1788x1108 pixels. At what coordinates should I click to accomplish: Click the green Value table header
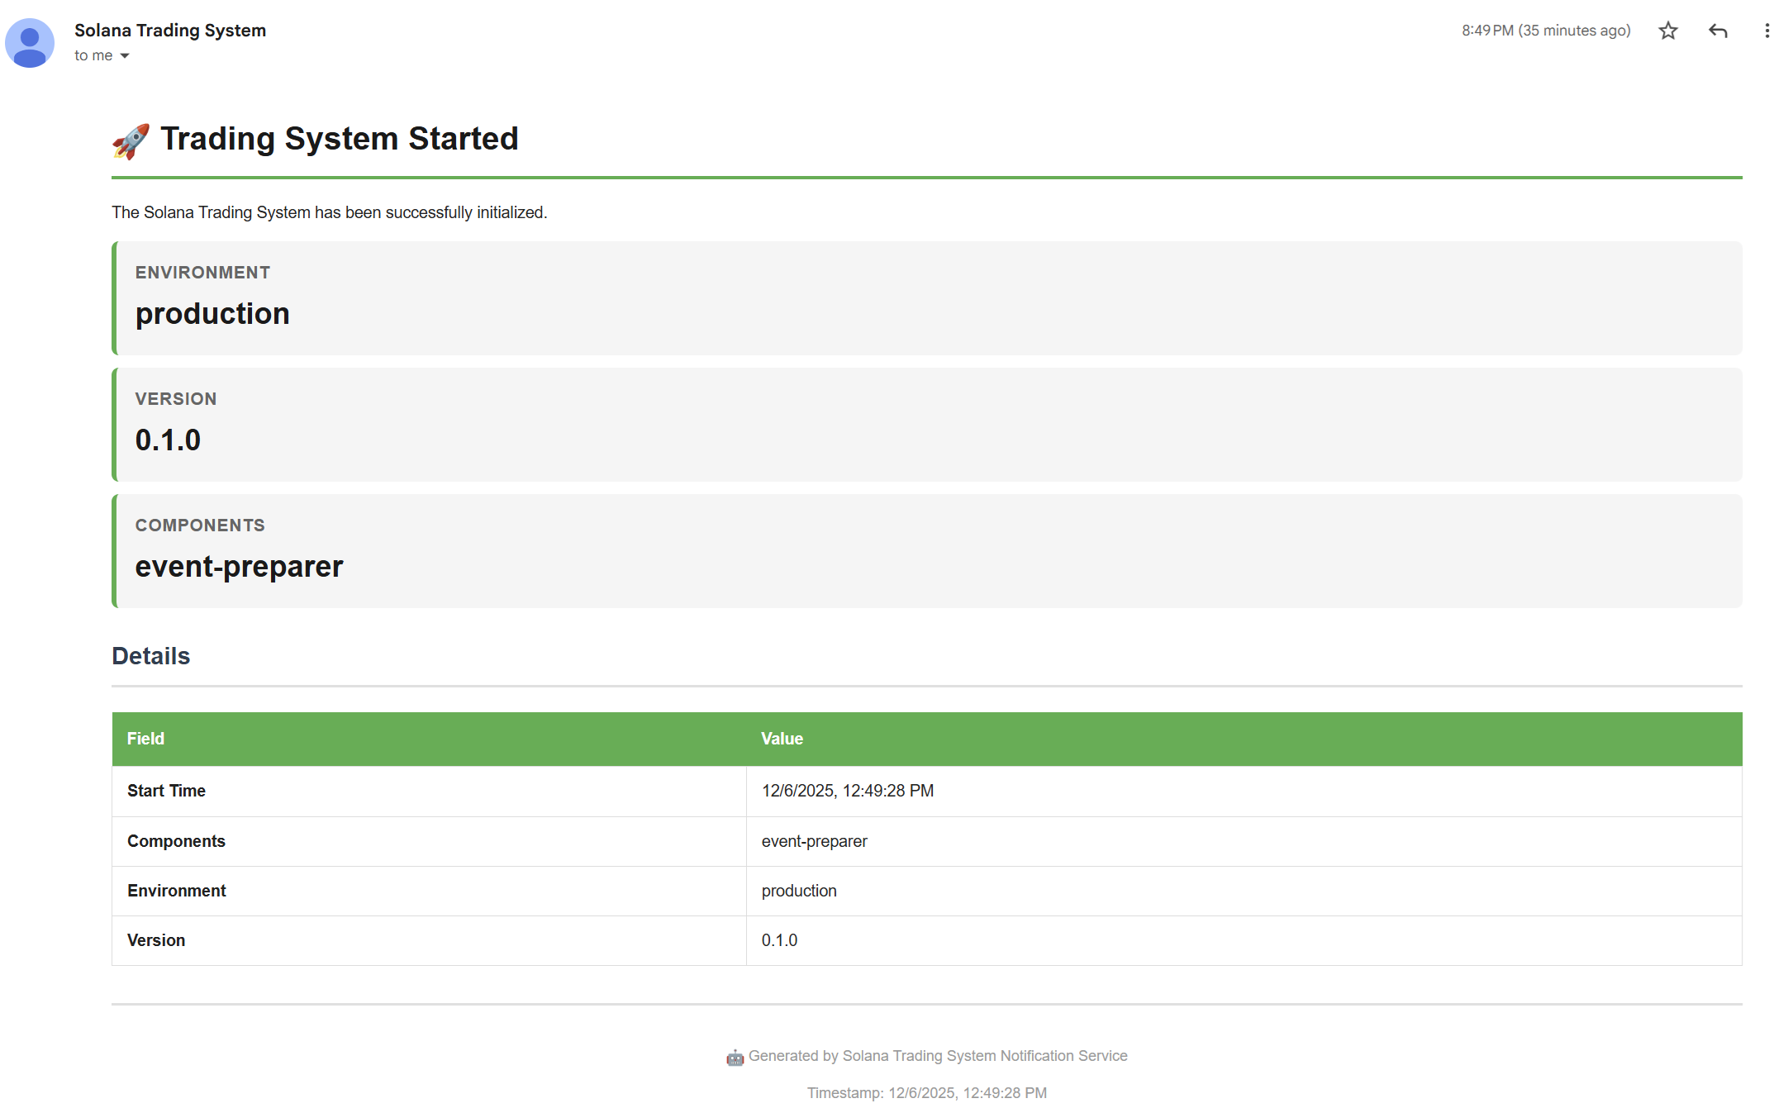tap(782, 739)
